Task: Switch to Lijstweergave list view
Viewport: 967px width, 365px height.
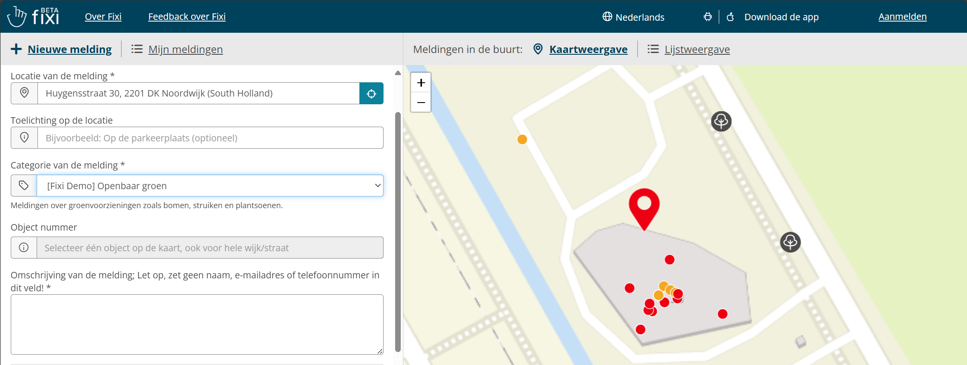Action: (697, 50)
